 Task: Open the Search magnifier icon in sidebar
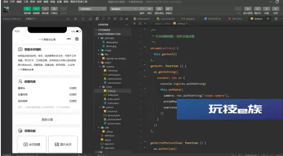coord(103,19)
